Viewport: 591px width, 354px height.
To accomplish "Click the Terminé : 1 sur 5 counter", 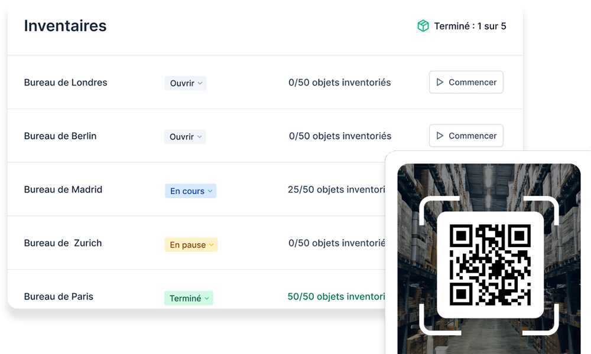I will [470, 26].
